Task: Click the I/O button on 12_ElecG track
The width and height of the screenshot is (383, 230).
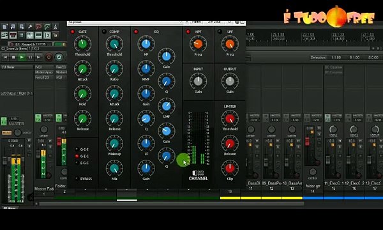Action: tap(357, 120)
